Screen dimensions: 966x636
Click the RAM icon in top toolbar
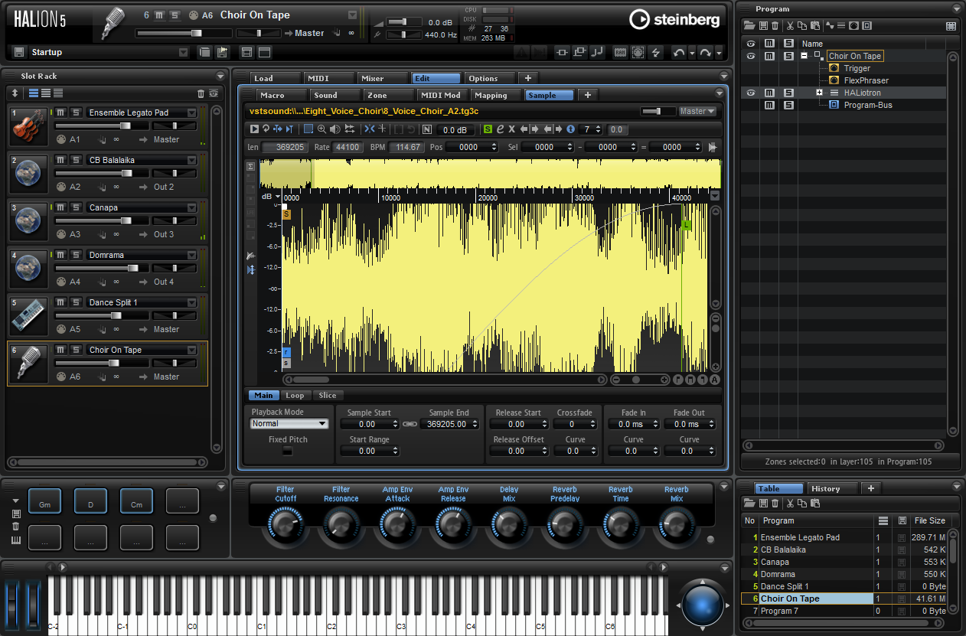coord(621,52)
